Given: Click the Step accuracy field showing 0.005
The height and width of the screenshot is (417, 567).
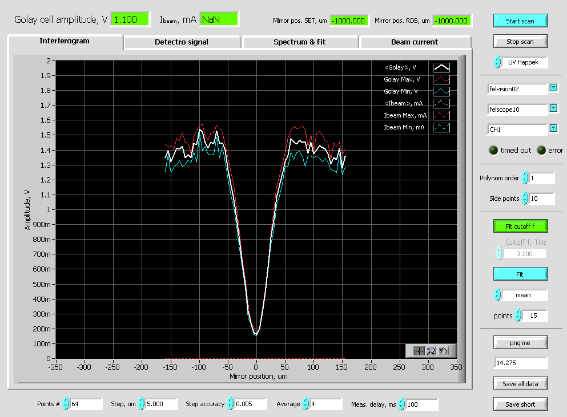Looking at the screenshot, I should [251, 404].
